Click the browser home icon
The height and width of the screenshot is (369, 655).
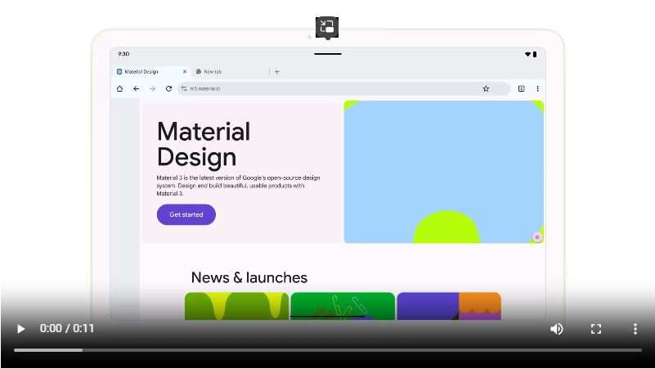click(120, 88)
